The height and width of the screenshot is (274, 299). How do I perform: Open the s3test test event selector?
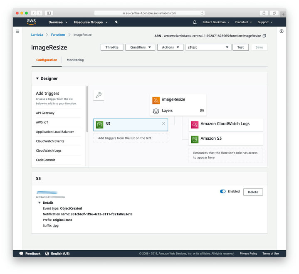tap(208, 47)
